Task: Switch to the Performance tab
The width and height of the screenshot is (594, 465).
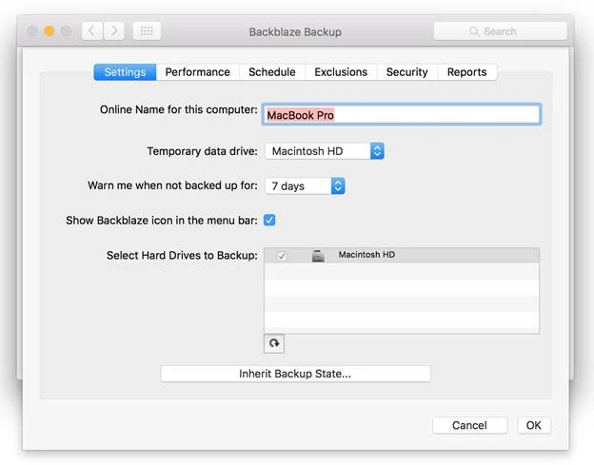Action: [197, 72]
